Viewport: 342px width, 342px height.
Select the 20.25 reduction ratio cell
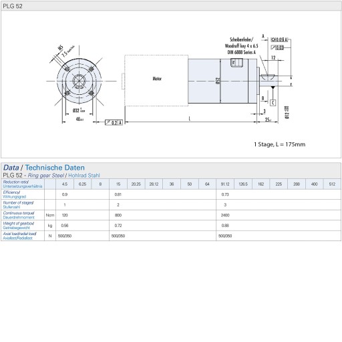(x=136, y=184)
